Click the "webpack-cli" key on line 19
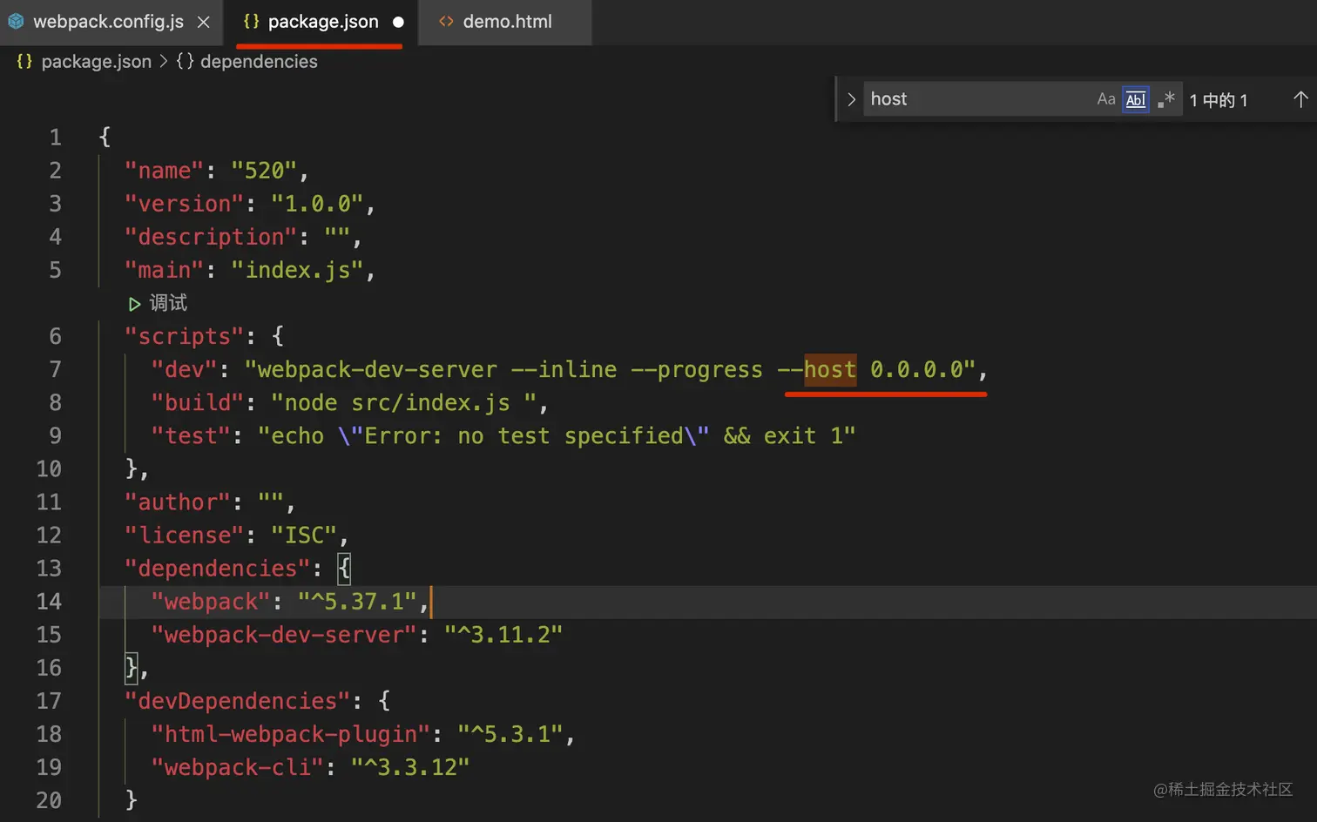 tap(237, 766)
